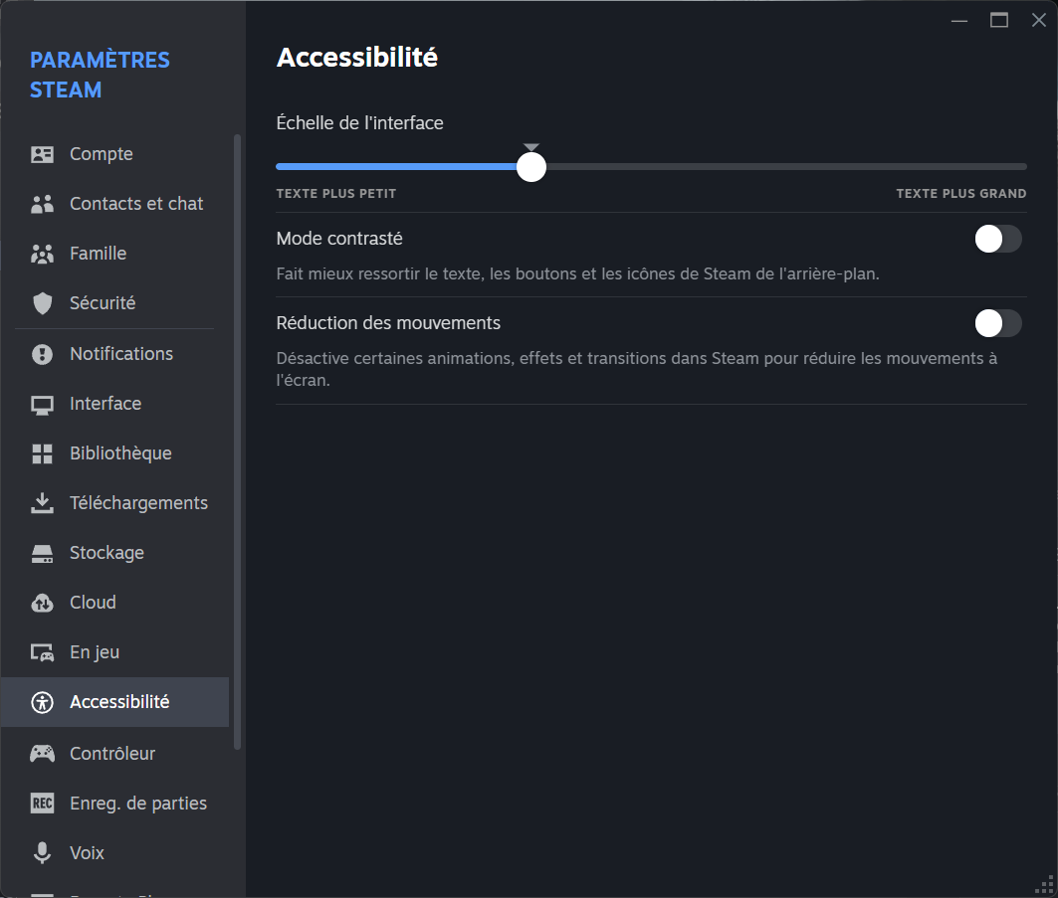
Task: Open the Interface settings page
Action: click(x=114, y=404)
